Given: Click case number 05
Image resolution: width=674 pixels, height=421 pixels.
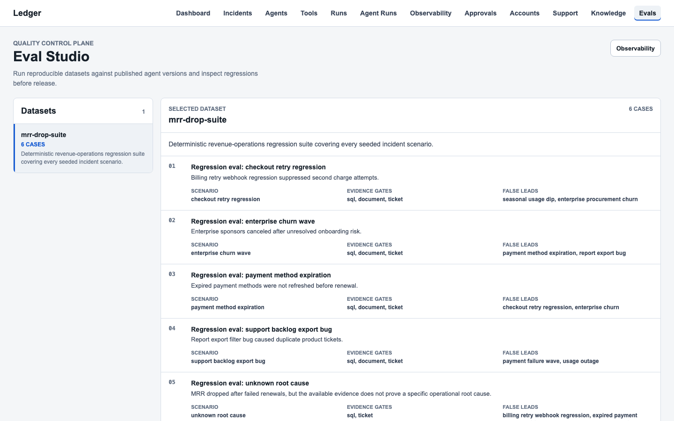Looking at the screenshot, I should 172,382.
